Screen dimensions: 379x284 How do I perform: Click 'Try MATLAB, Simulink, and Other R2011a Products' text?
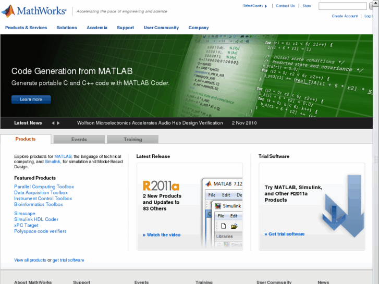pyautogui.click(x=294, y=194)
